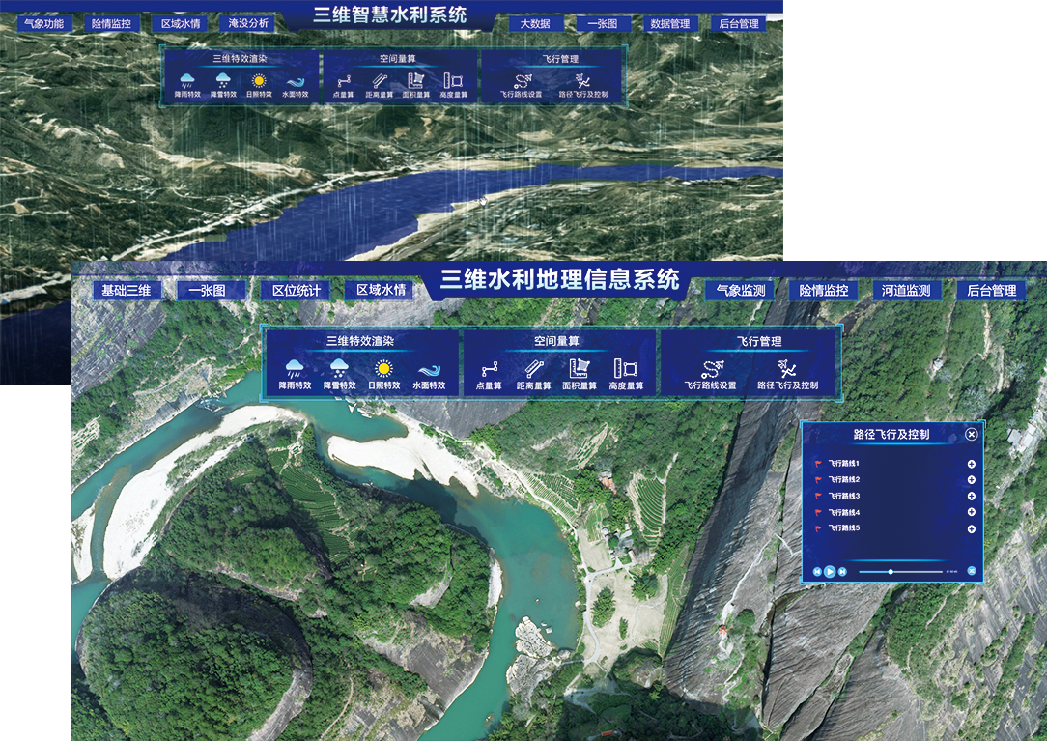
Task: Open the 大数据 menu tab
Action: (x=535, y=23)
